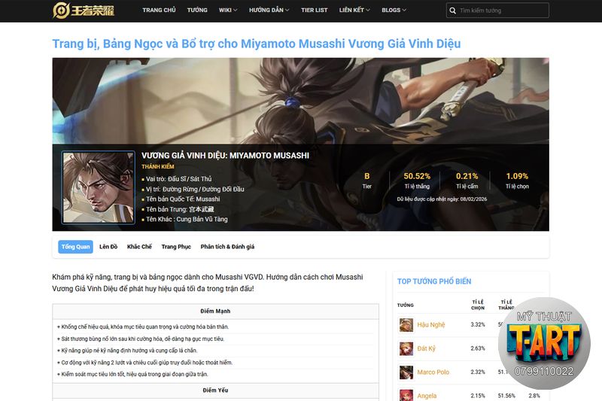The image size is (602, 401).
Task: Open the site logo homepage link
Action: click(x=84, y=10)
